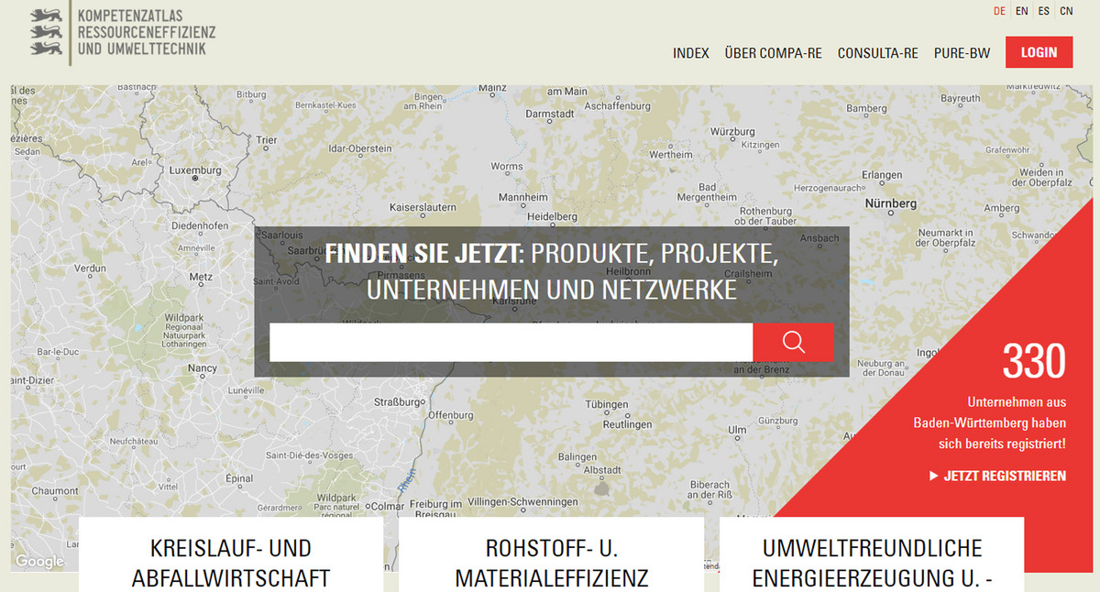Click Metz label on the map

pyautogui.click(x=201, y=276)
